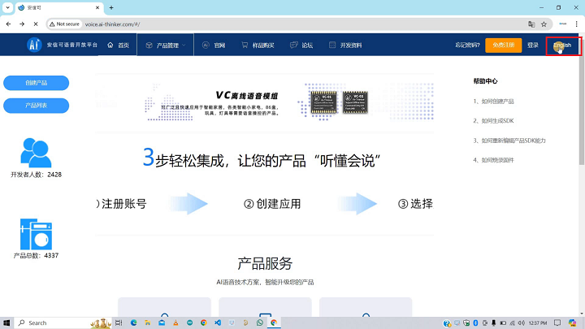
Task: Click the developers count people icon
Action: coord(36,153)
